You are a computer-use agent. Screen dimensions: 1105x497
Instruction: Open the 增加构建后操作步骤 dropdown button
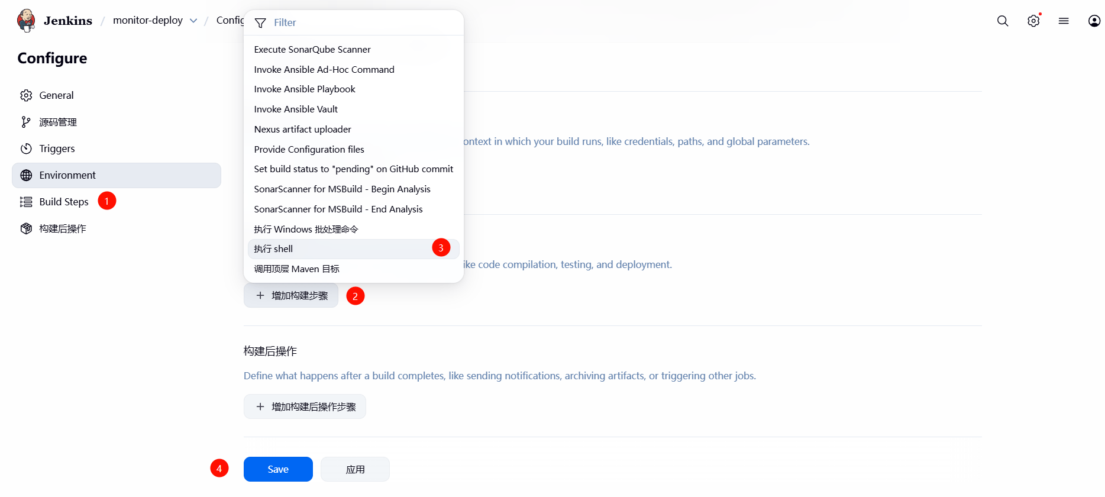click(x=305, y=406)
